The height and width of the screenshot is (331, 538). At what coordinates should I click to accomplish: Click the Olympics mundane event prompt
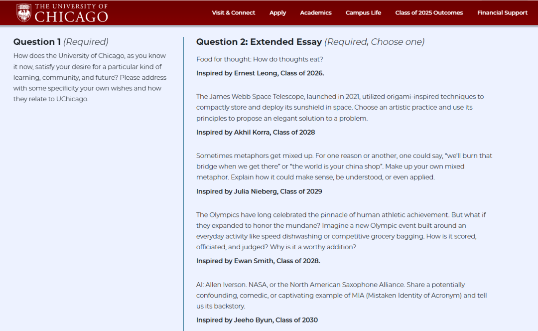coord(341,231)
